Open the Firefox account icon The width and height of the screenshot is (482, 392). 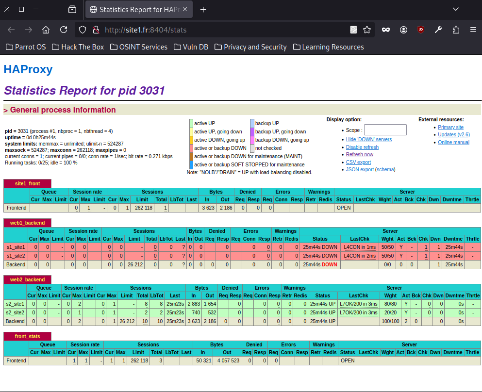(x=404, y=30)
